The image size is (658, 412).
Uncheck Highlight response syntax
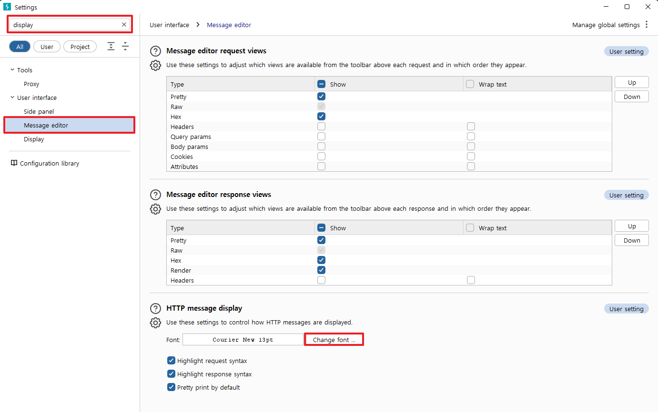click(x=172, y=374)
